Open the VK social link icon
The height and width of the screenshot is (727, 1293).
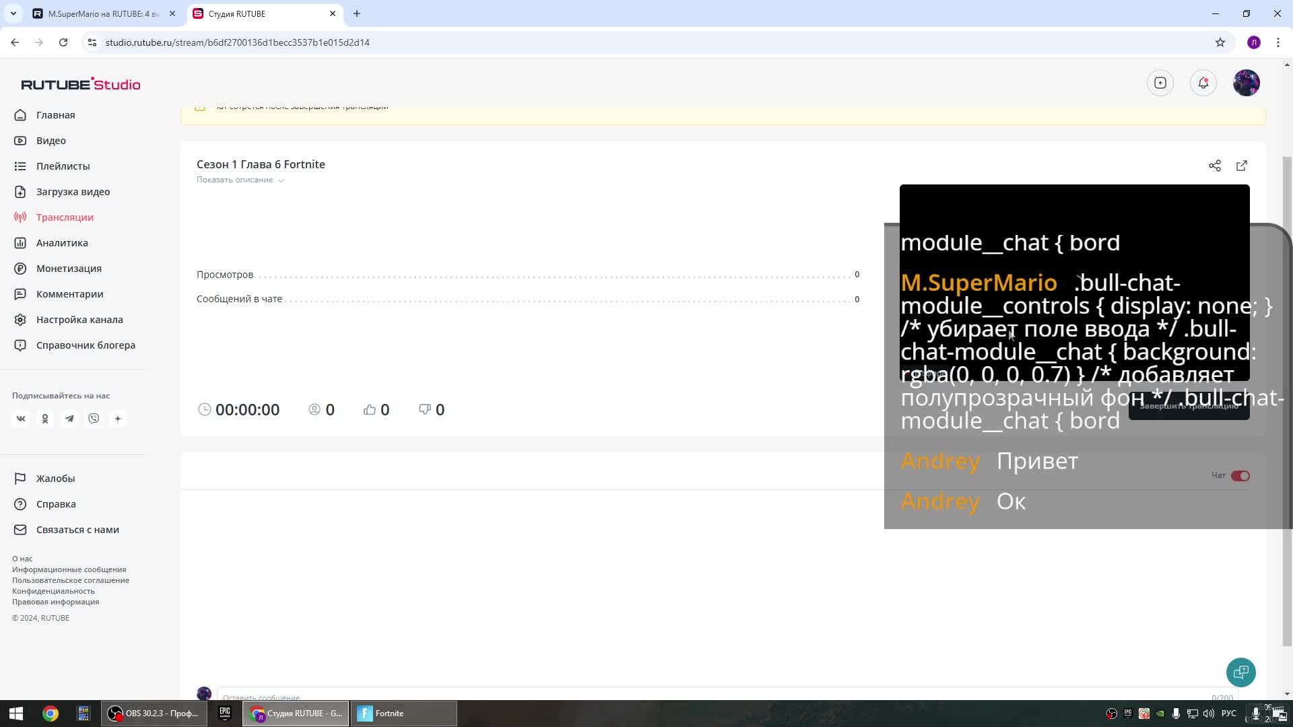tap(21, 419)
